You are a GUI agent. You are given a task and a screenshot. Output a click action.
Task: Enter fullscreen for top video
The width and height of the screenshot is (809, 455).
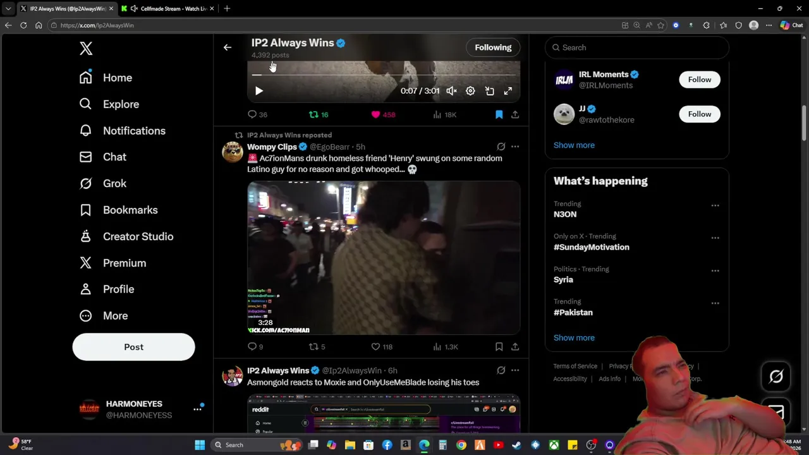point(508,91)
